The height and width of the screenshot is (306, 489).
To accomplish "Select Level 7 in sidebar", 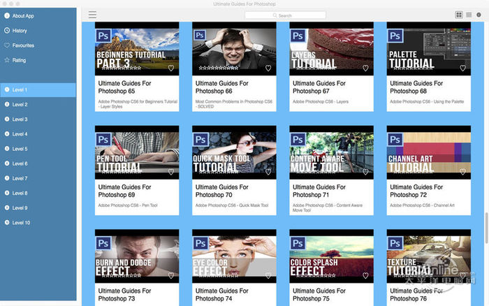I will 38,178.
